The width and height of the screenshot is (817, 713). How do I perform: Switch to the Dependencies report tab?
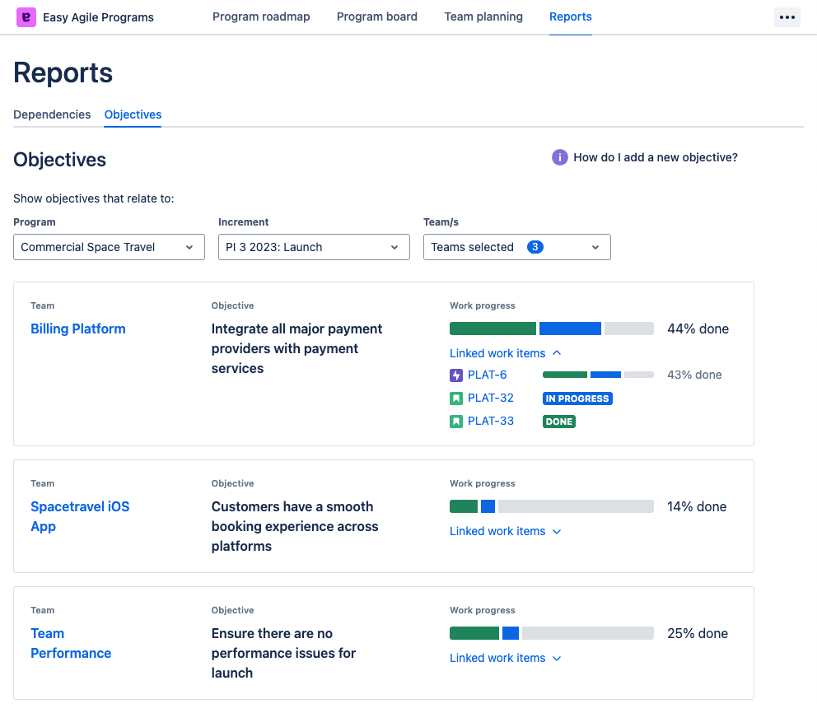[52, 114]
